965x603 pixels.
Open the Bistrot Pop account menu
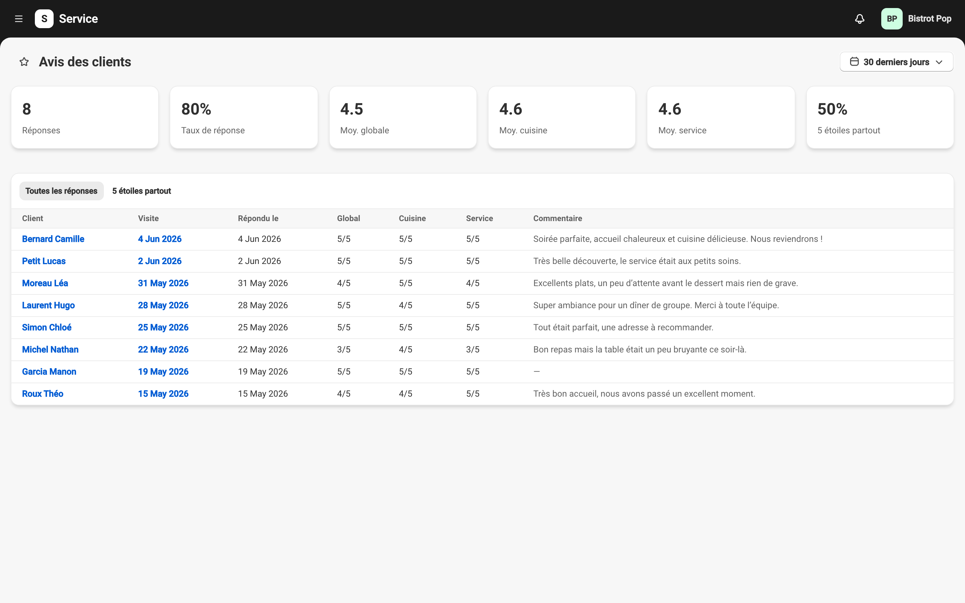pos(929,19)
